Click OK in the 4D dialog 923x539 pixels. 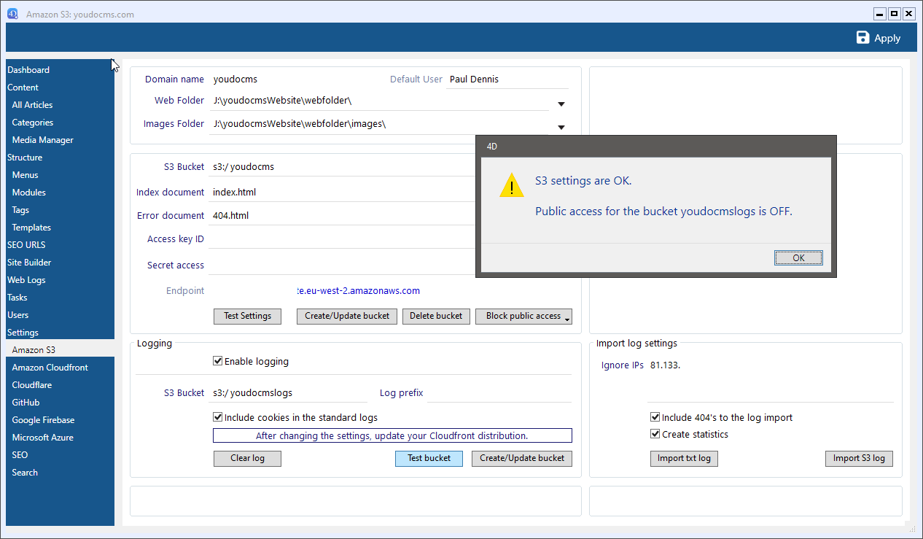pos(798,257)
